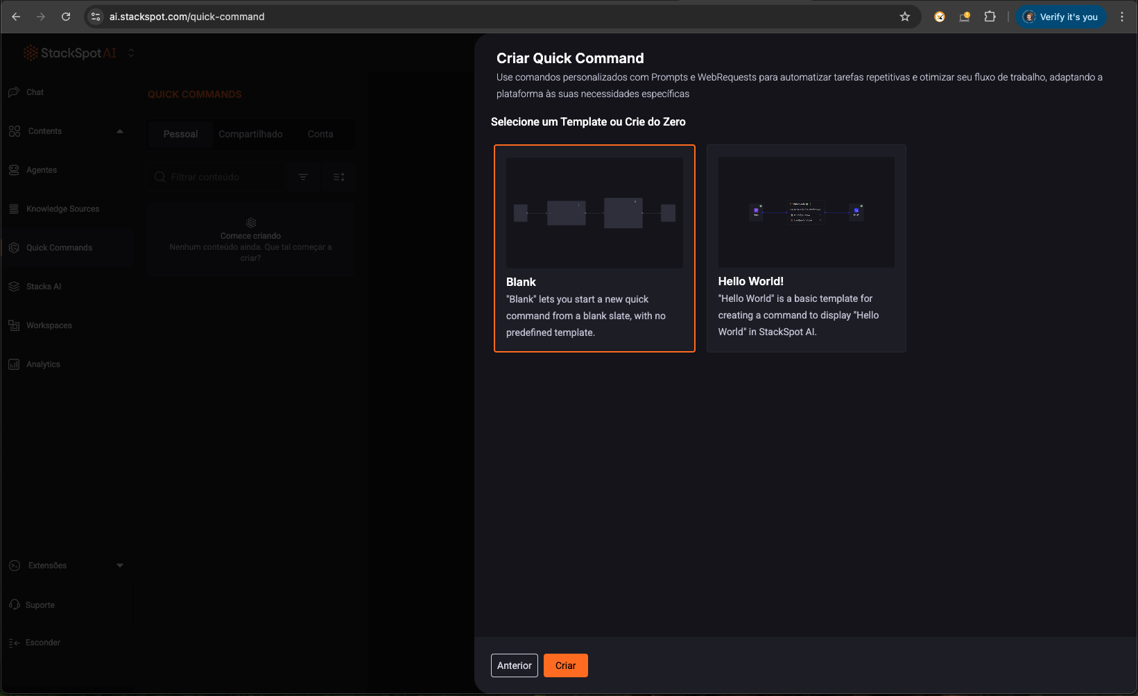Open the filter options icon
Viewport: 1138px width, 696px height.
pos(303,177)
